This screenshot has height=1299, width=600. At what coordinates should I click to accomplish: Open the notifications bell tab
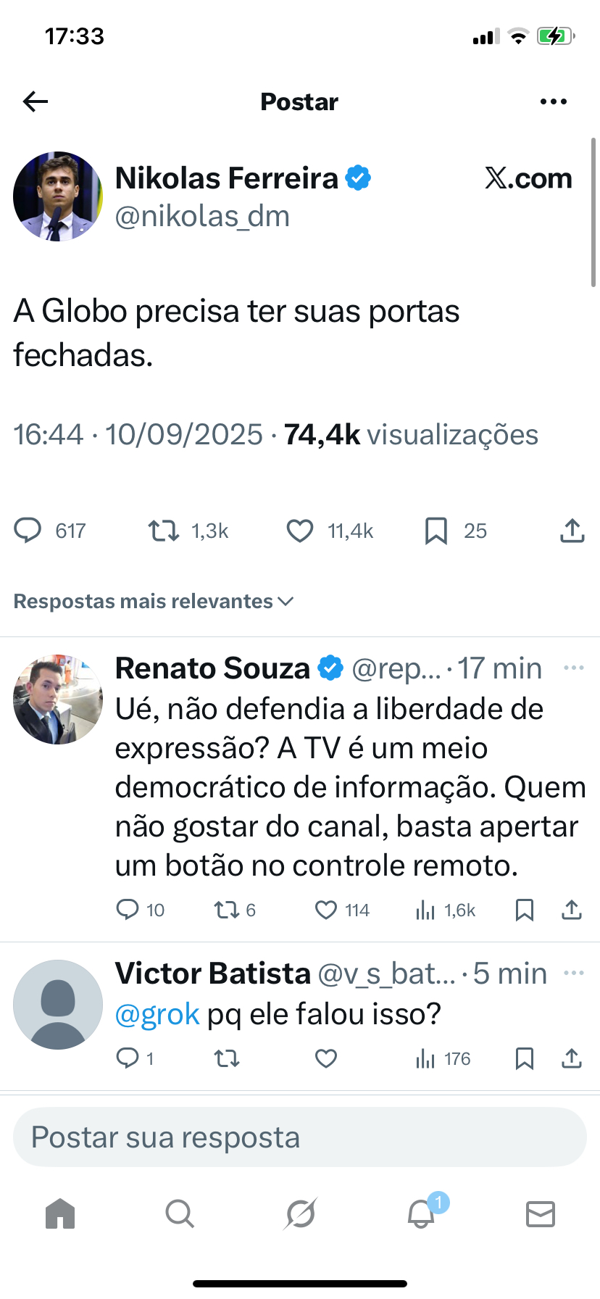coord(421,1213)
